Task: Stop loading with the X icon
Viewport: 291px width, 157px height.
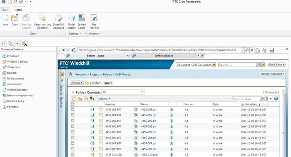Action: (252, 50)
